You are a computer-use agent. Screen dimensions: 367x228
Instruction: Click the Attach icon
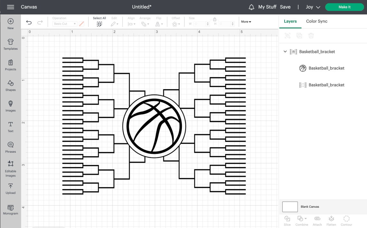point(317,220)
